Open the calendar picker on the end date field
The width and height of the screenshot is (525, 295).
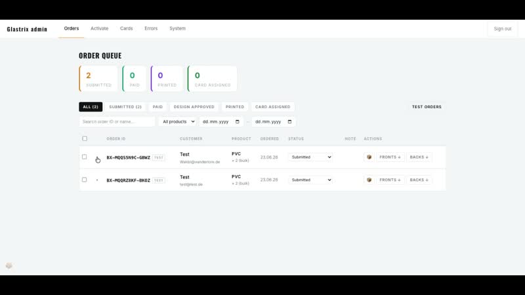pyautogui.click(x=289, y=122)
